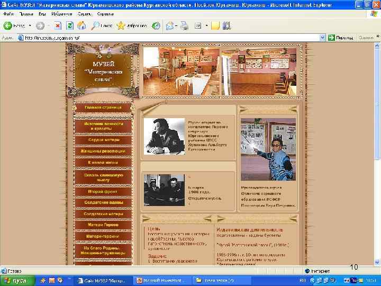Open На благо Родины Женщины-труженицы section
The image size is (381, 286).
pyautogui.click(x=104, y=251)
